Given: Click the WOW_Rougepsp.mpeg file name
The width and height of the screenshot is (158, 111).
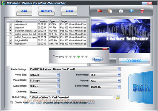Looking at the screenshot, I should click(26, 37).
